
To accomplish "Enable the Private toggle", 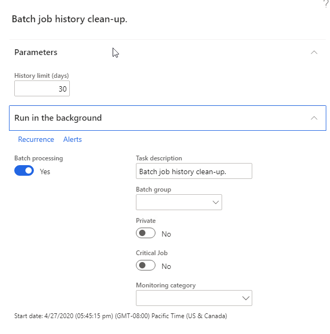I will (146, 233).
